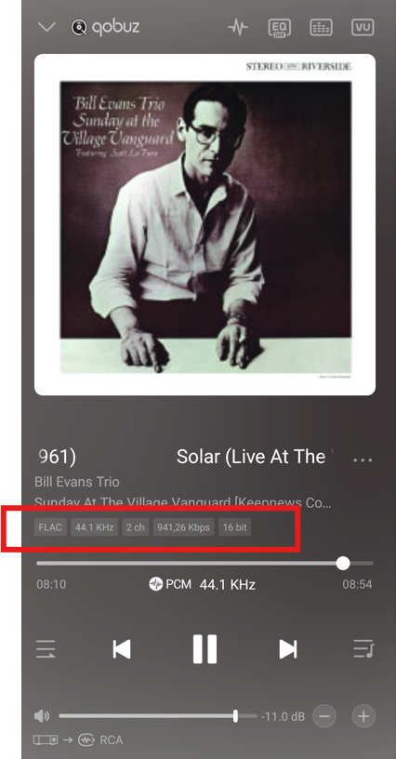Viewport: 396px width, 759px height.
Task: Skip to the next track
Action: 288,649
